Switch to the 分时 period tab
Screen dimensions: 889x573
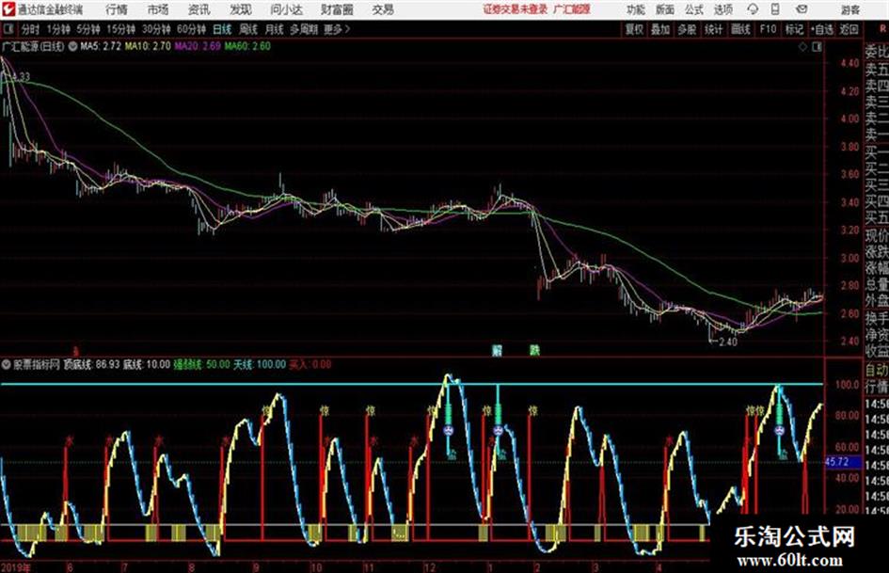point(30,29)
